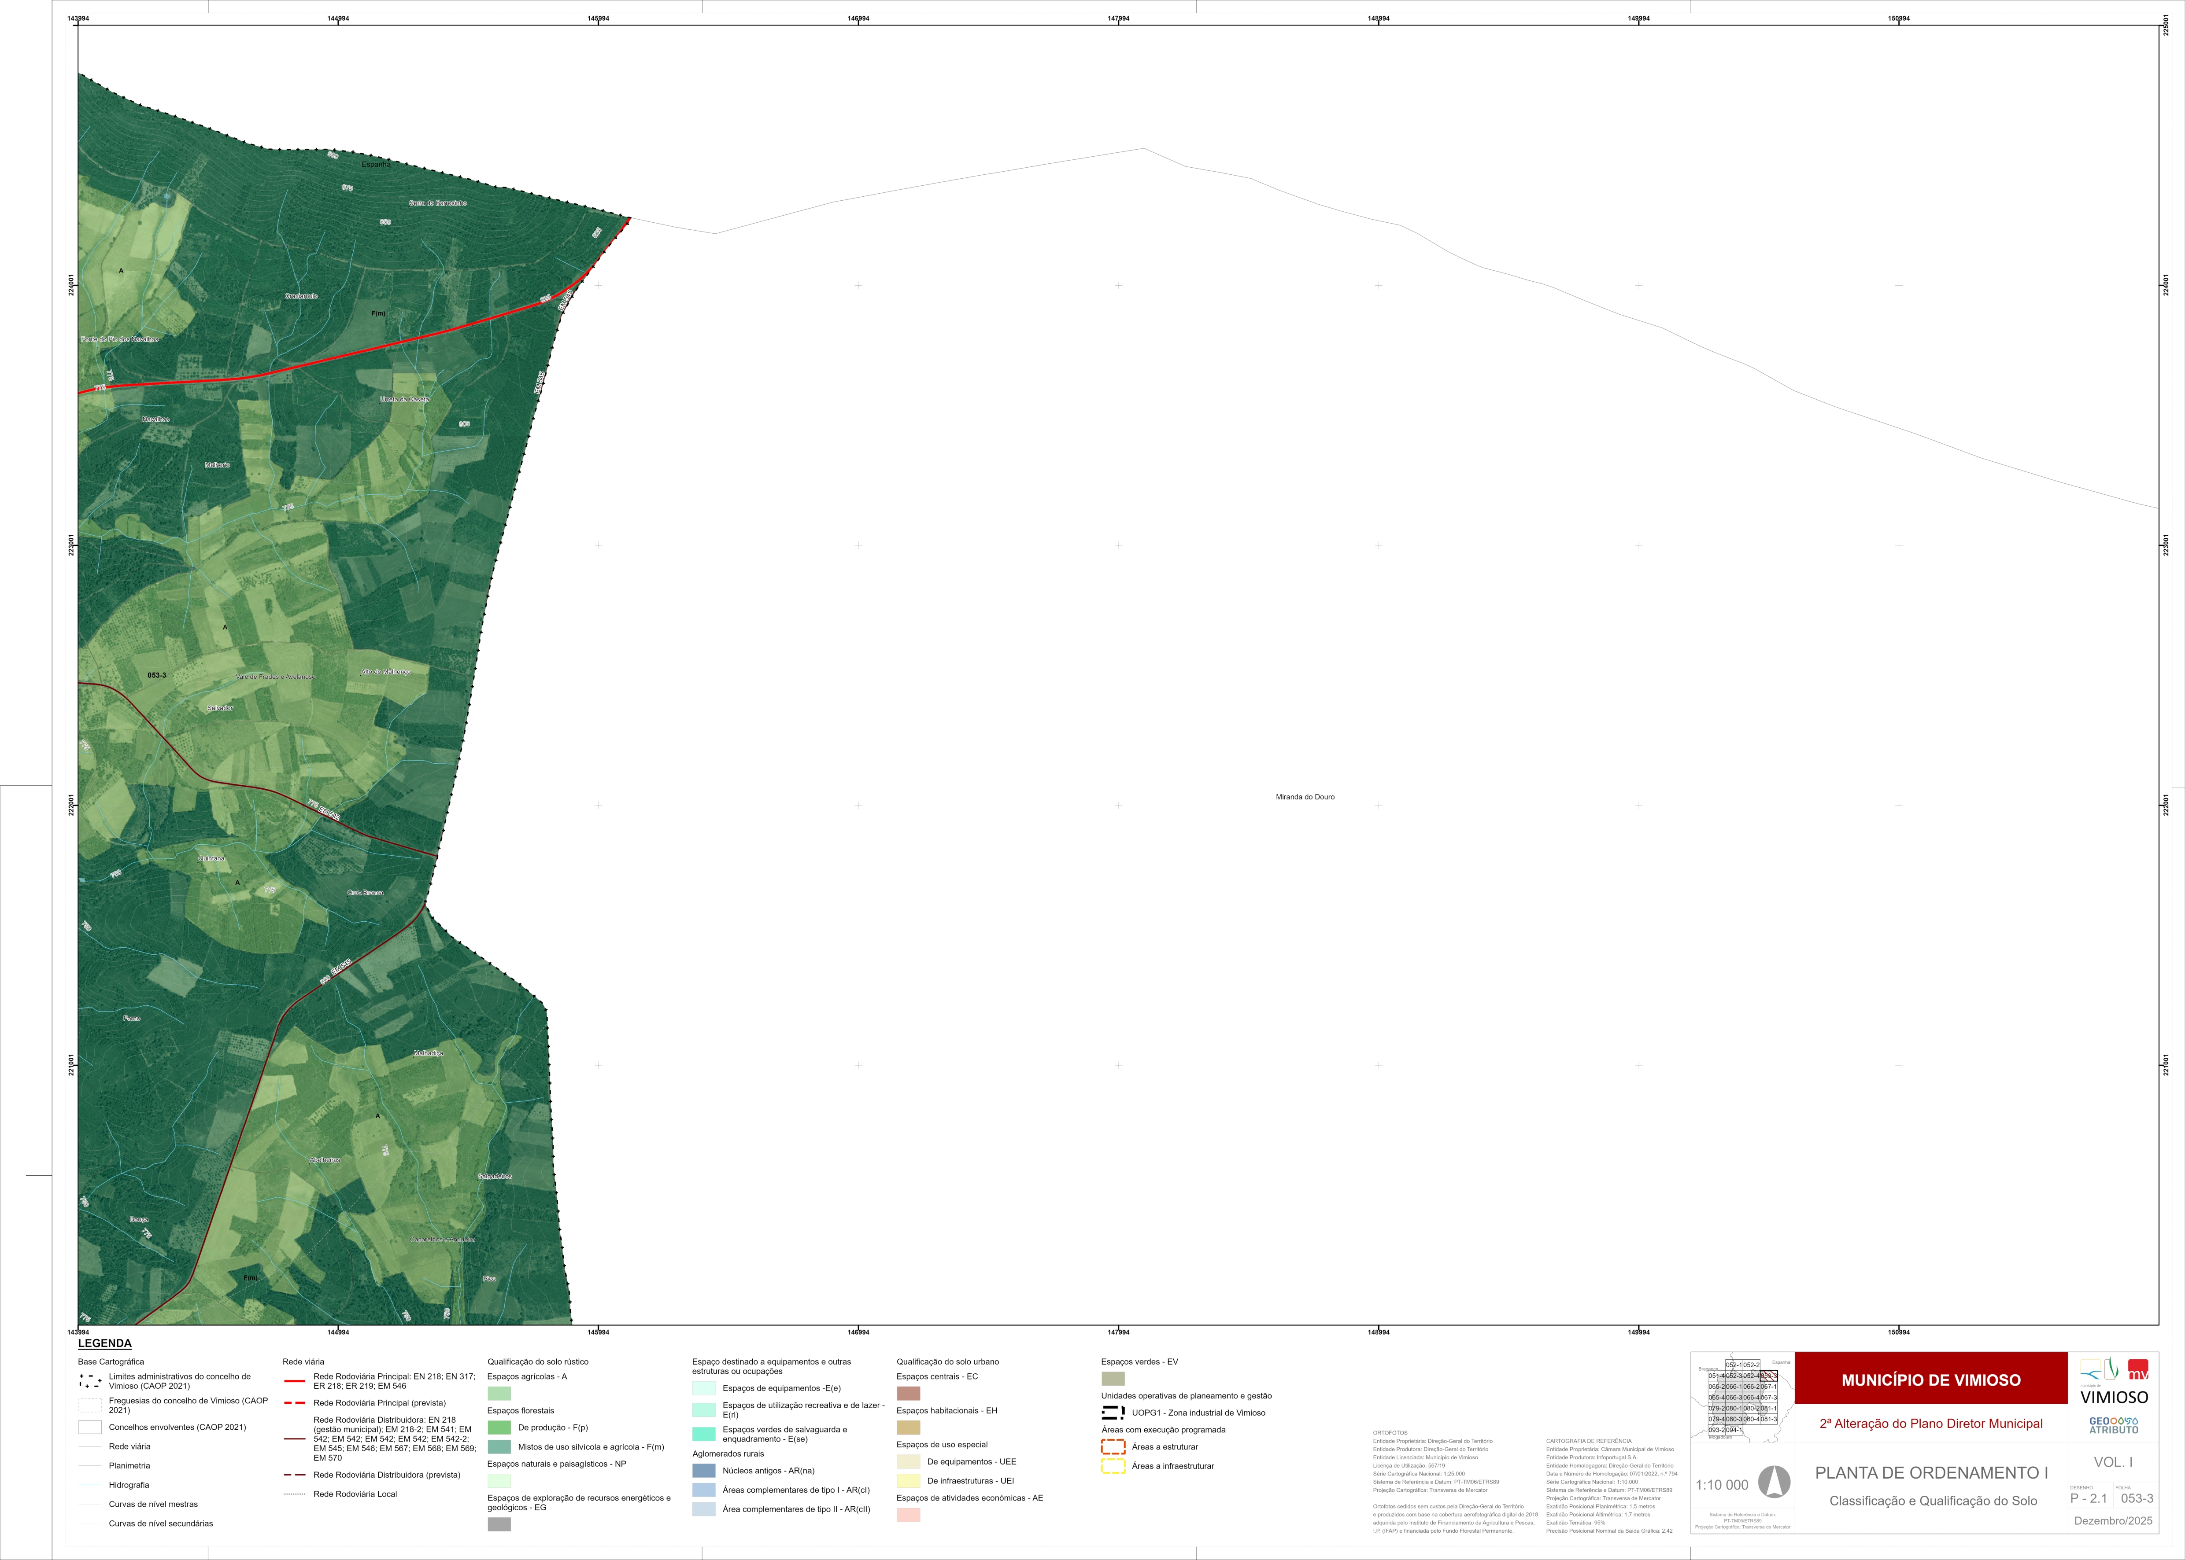Click the 'MUNICÍPIO DE VIMIOSO' red title banner
2185x1560 pixels.
click(x=1930, y=1380)
